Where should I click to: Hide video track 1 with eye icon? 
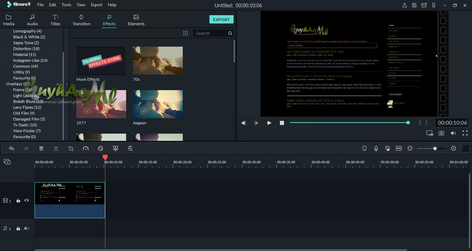pyautogui.click(x=27, y=200)
